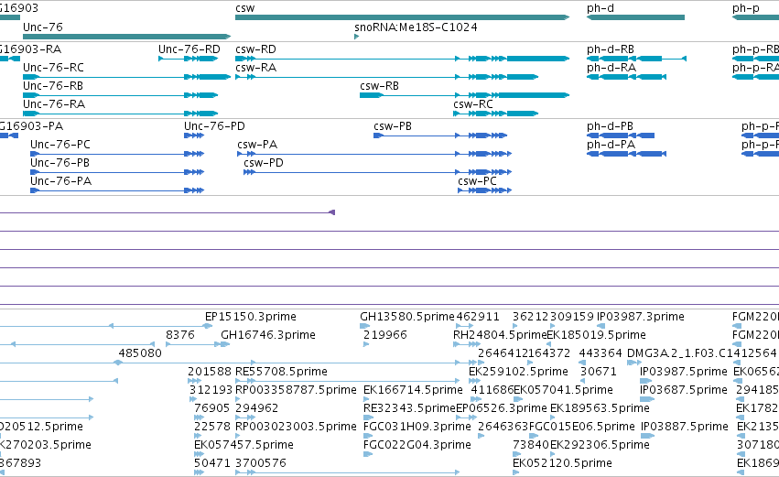Select feature 50471
Image resolution: width=779 pixels, height=477 pixels.
point(212,463)
